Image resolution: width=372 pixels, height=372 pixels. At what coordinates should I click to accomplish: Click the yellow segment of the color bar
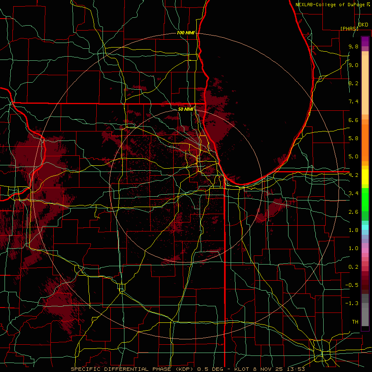(365, 177)
